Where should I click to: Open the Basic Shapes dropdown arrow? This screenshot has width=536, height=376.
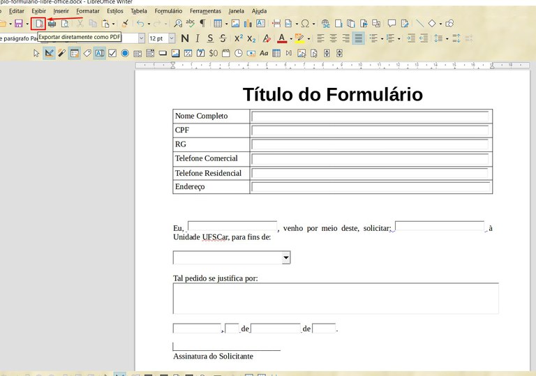click(x=440, y=24)
